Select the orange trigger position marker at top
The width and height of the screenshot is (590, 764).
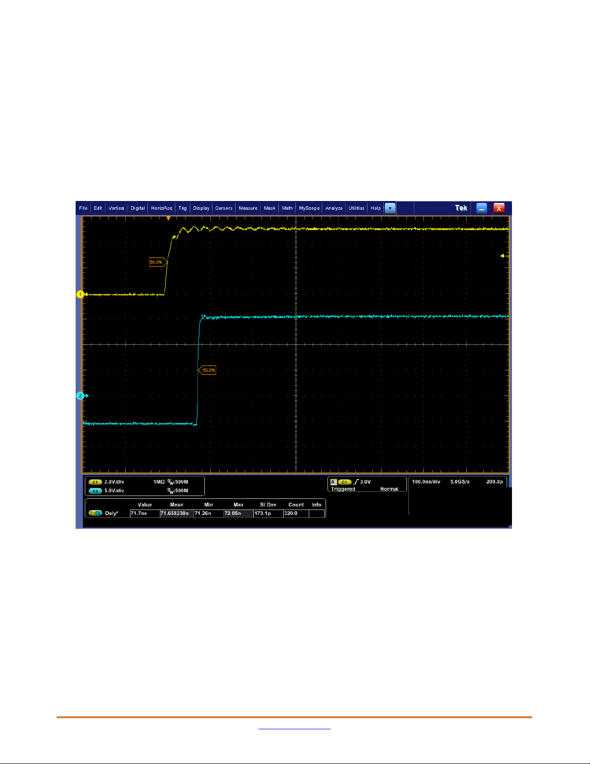(168, 219)
